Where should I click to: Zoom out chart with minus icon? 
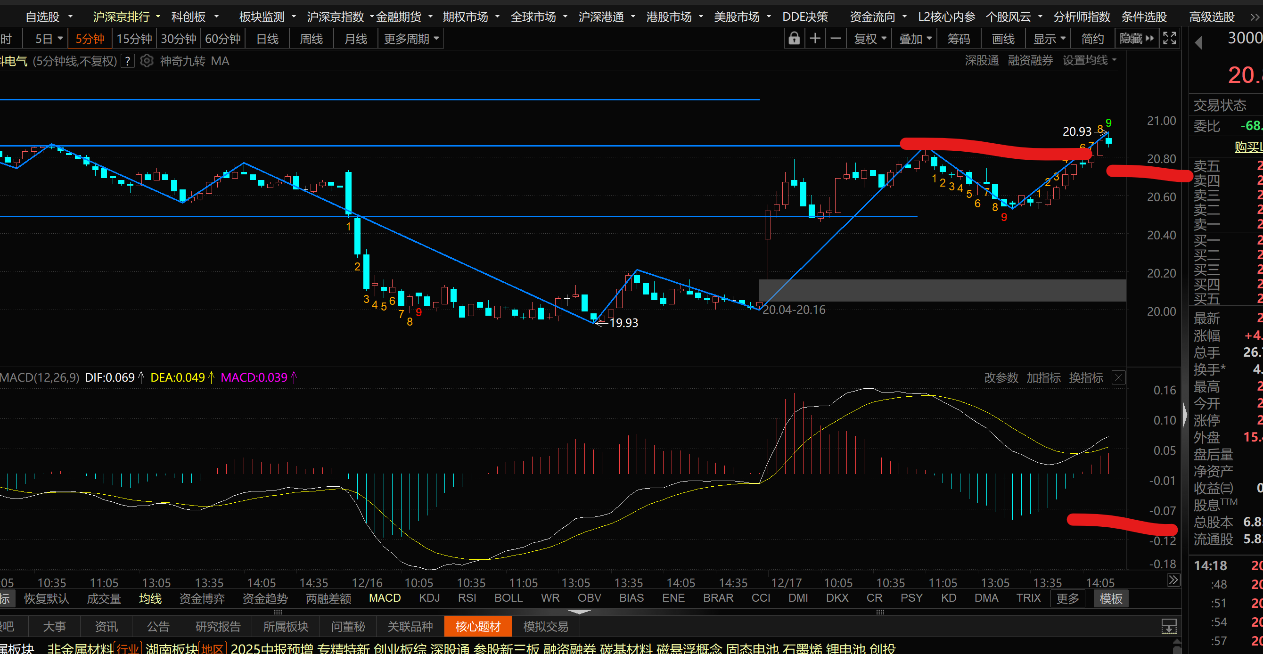click(836, 38)
